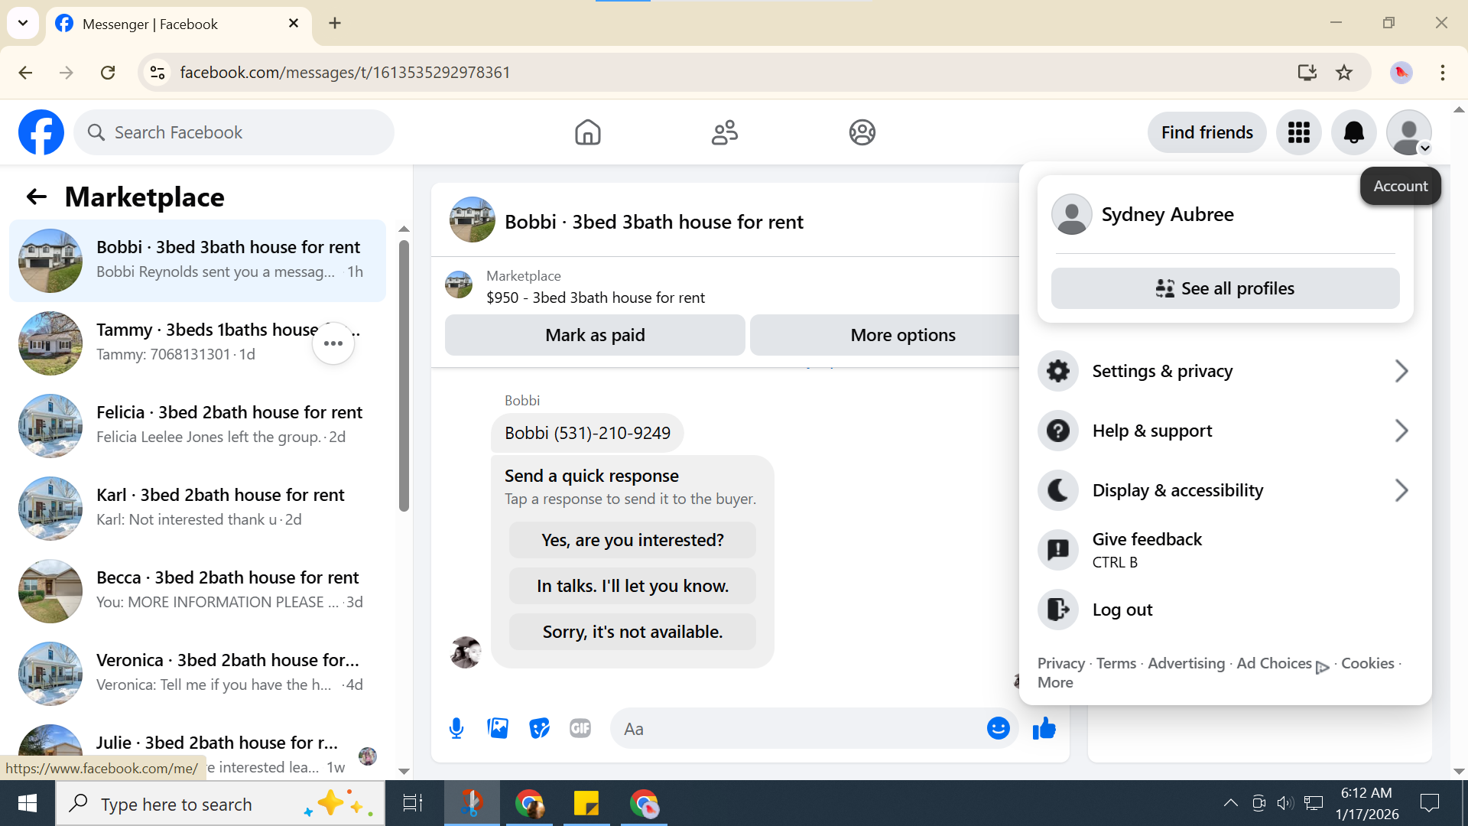Image resolution: width=1468 pixels, height=826 pixels.
Task: Open the Facebook menu grid icon
Action: coord(1298,132)
